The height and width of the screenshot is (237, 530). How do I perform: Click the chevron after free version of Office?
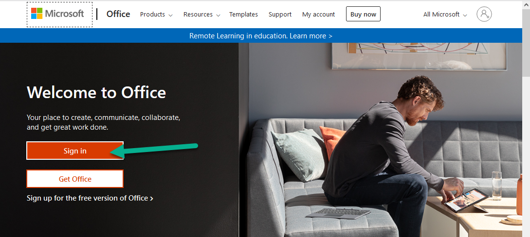coord(152,199)
